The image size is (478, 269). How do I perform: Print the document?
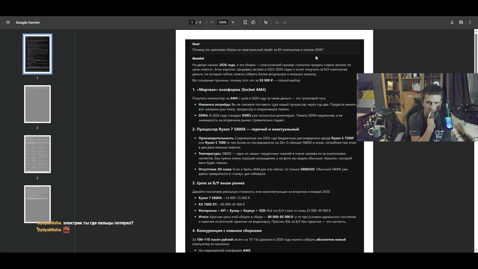tap(461, 22)
